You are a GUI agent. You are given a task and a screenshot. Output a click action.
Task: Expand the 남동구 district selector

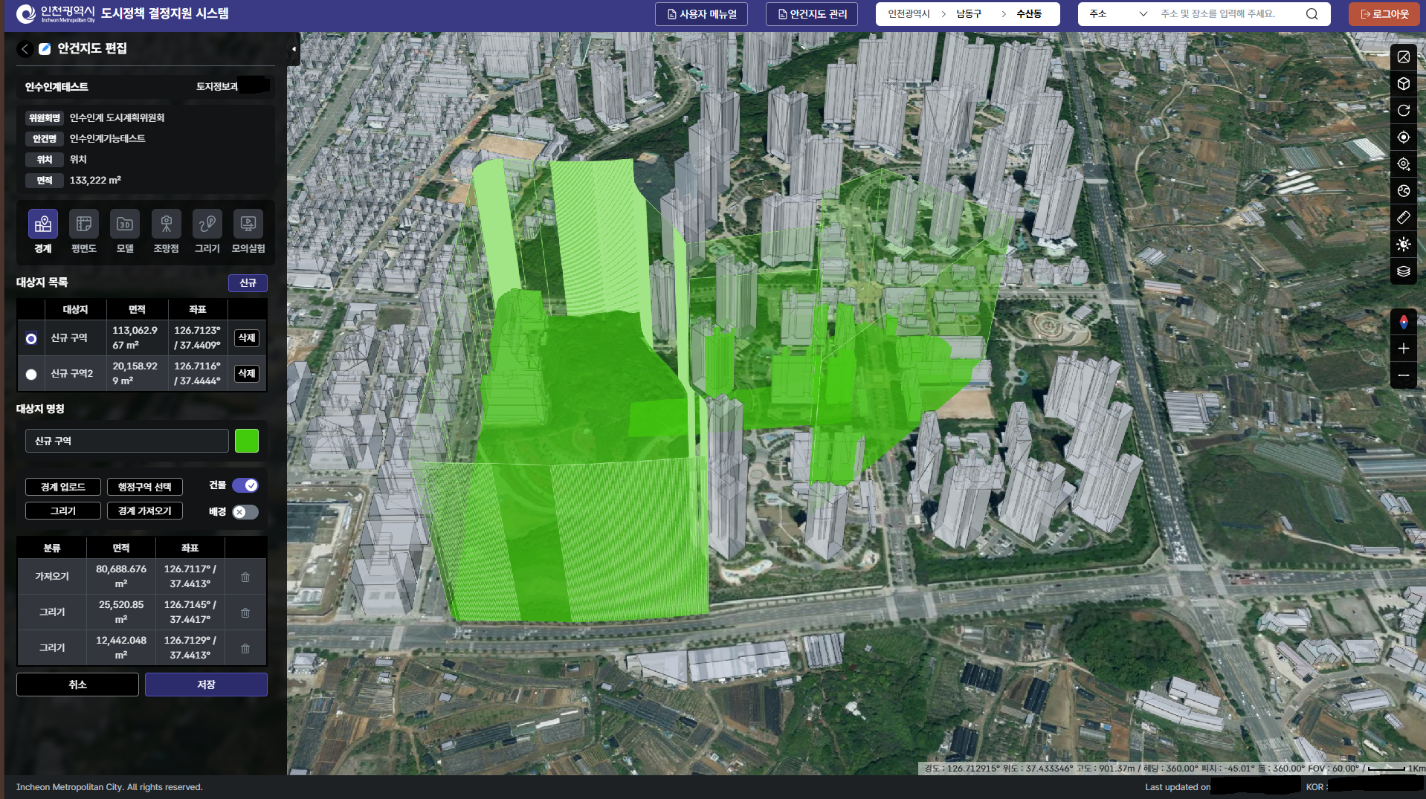pos(977,14)
